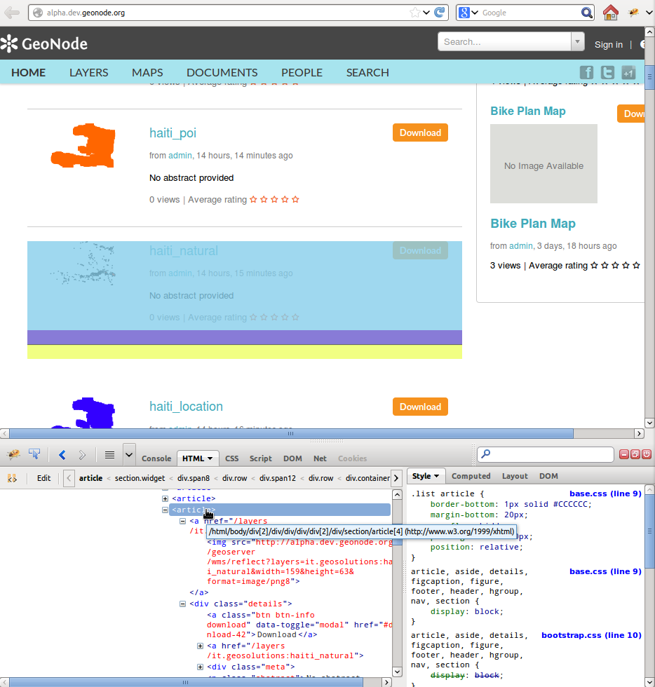Click the haiti_poi orange thumbnail
Screen dimensions: 655x687
83,146
